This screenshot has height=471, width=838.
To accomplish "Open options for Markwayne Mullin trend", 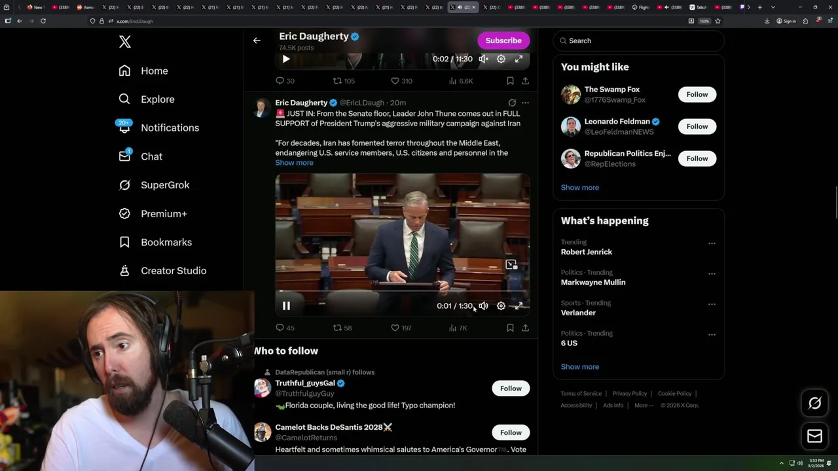I will point(712,274).
